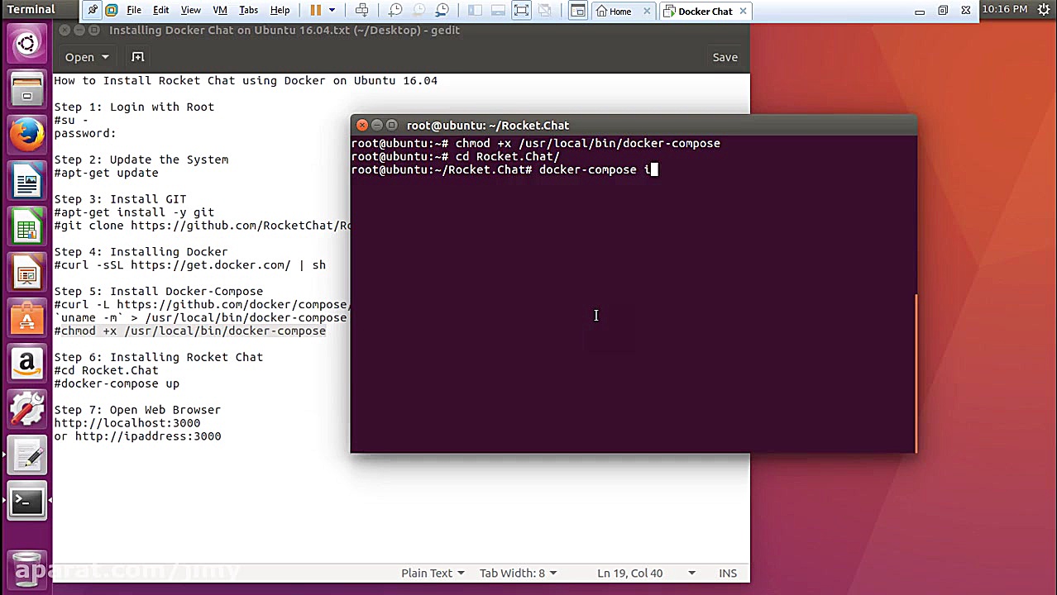Click Send Ctrl+Alt+Del toolbar icon

coord(361,11)
